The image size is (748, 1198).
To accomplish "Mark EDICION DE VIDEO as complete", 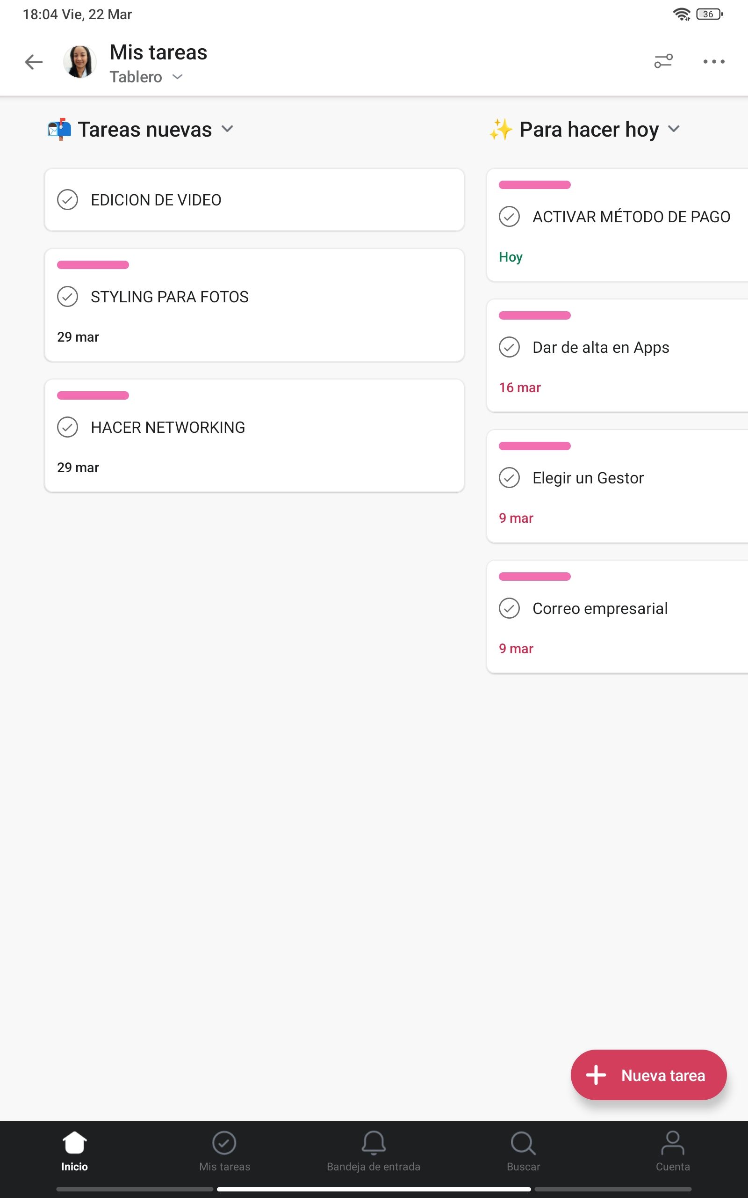I will 68,200.
